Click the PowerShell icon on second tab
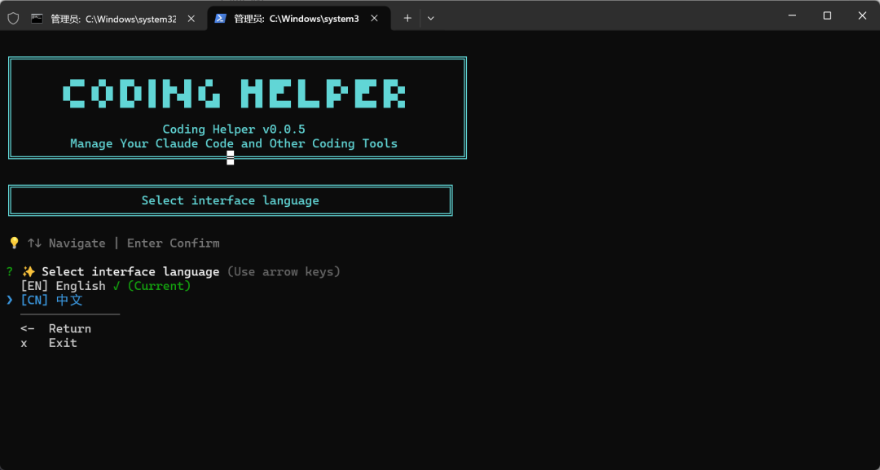The image size is (880, 470). point(221,19)
